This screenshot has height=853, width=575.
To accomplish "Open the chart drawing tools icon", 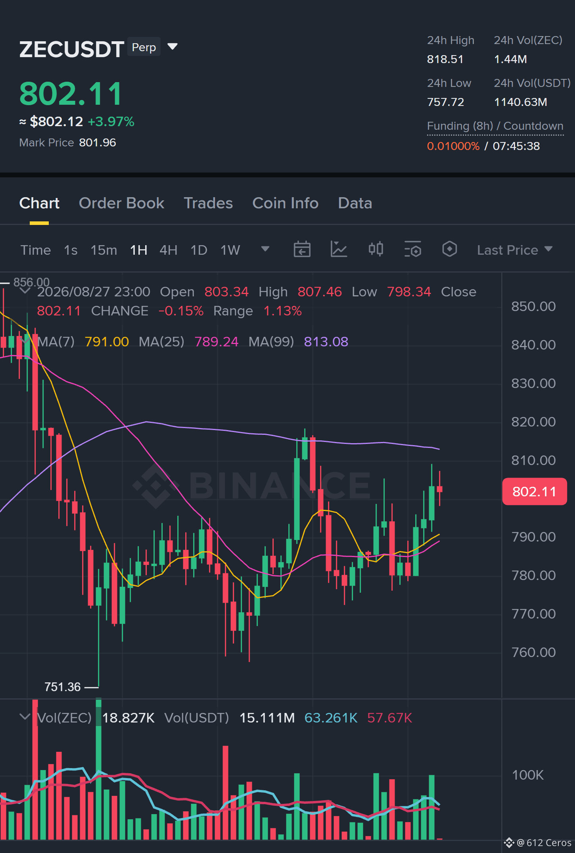I will (x=339, y=250).
